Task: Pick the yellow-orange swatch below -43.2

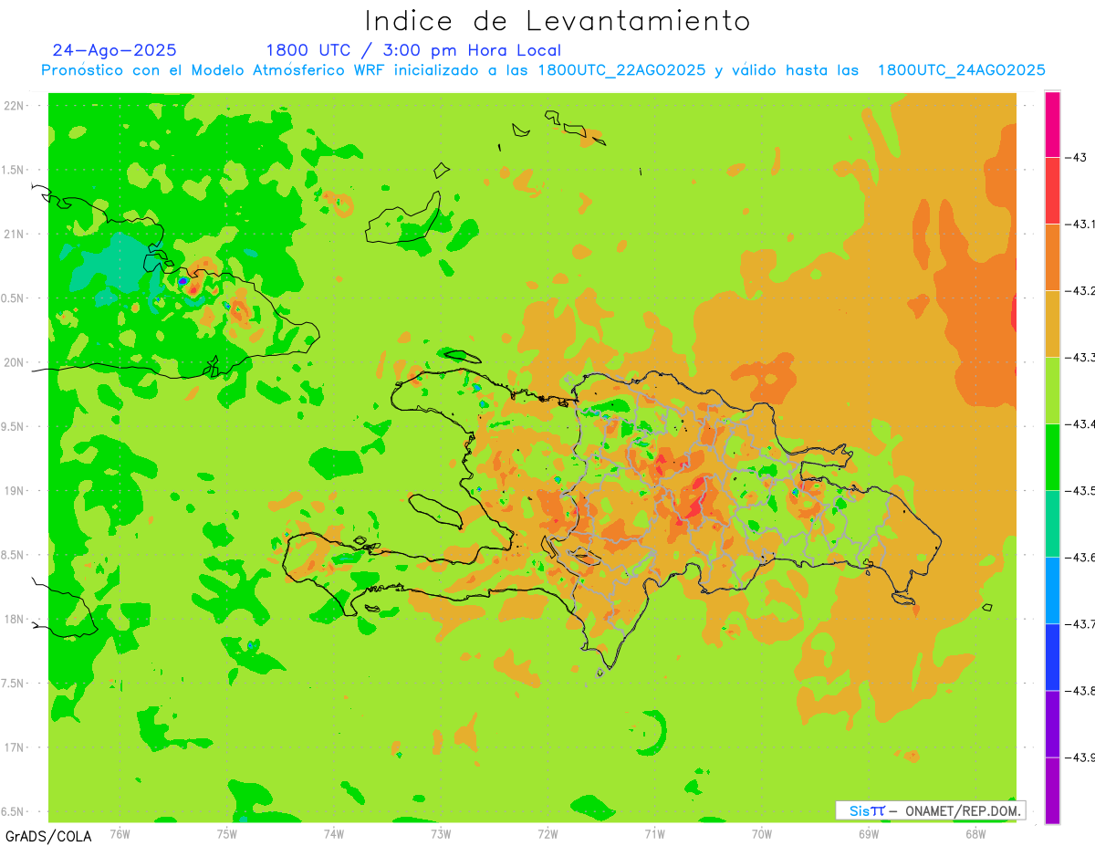Action: coord(1052,324)
